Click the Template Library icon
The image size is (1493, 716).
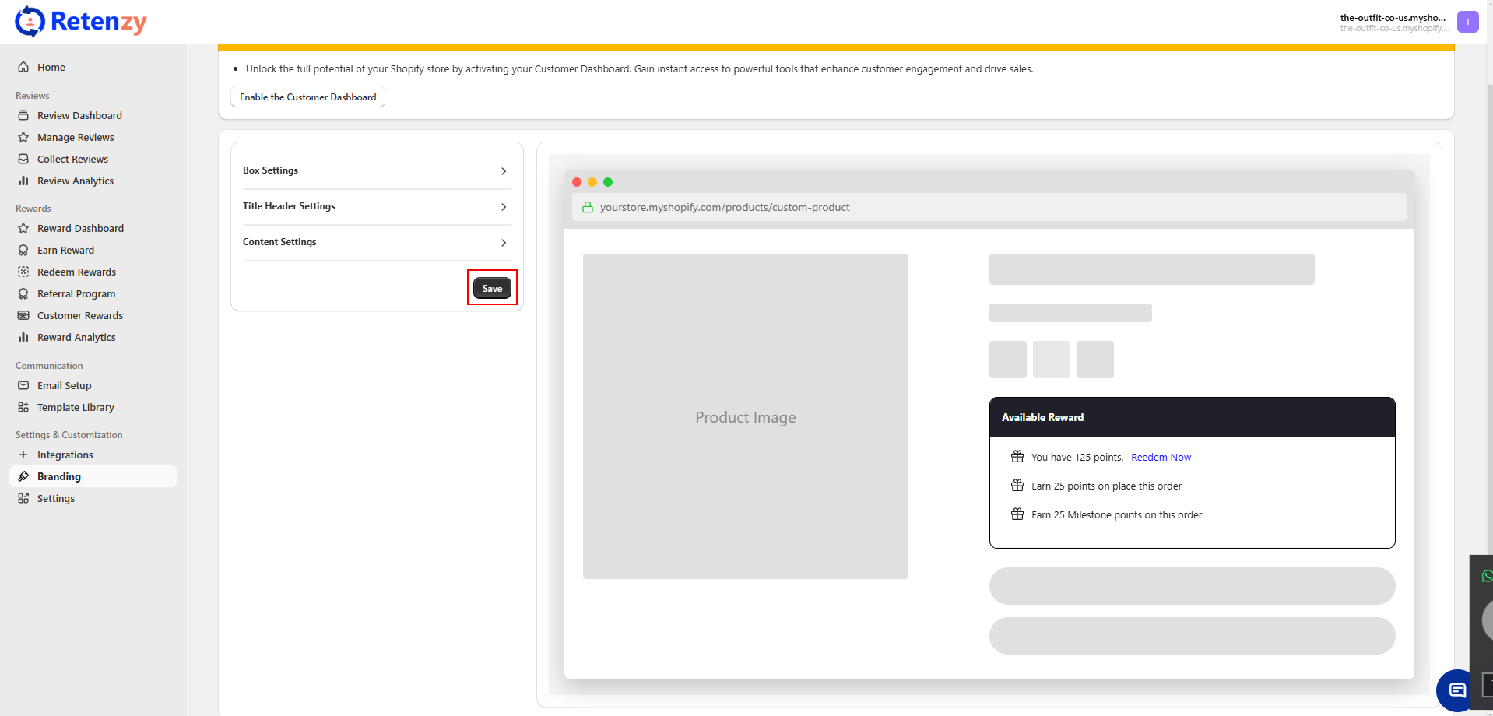pos(23,407)
